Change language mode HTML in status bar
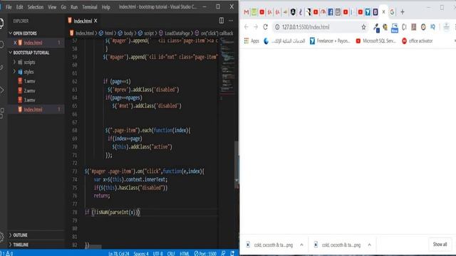 point(185,253)
